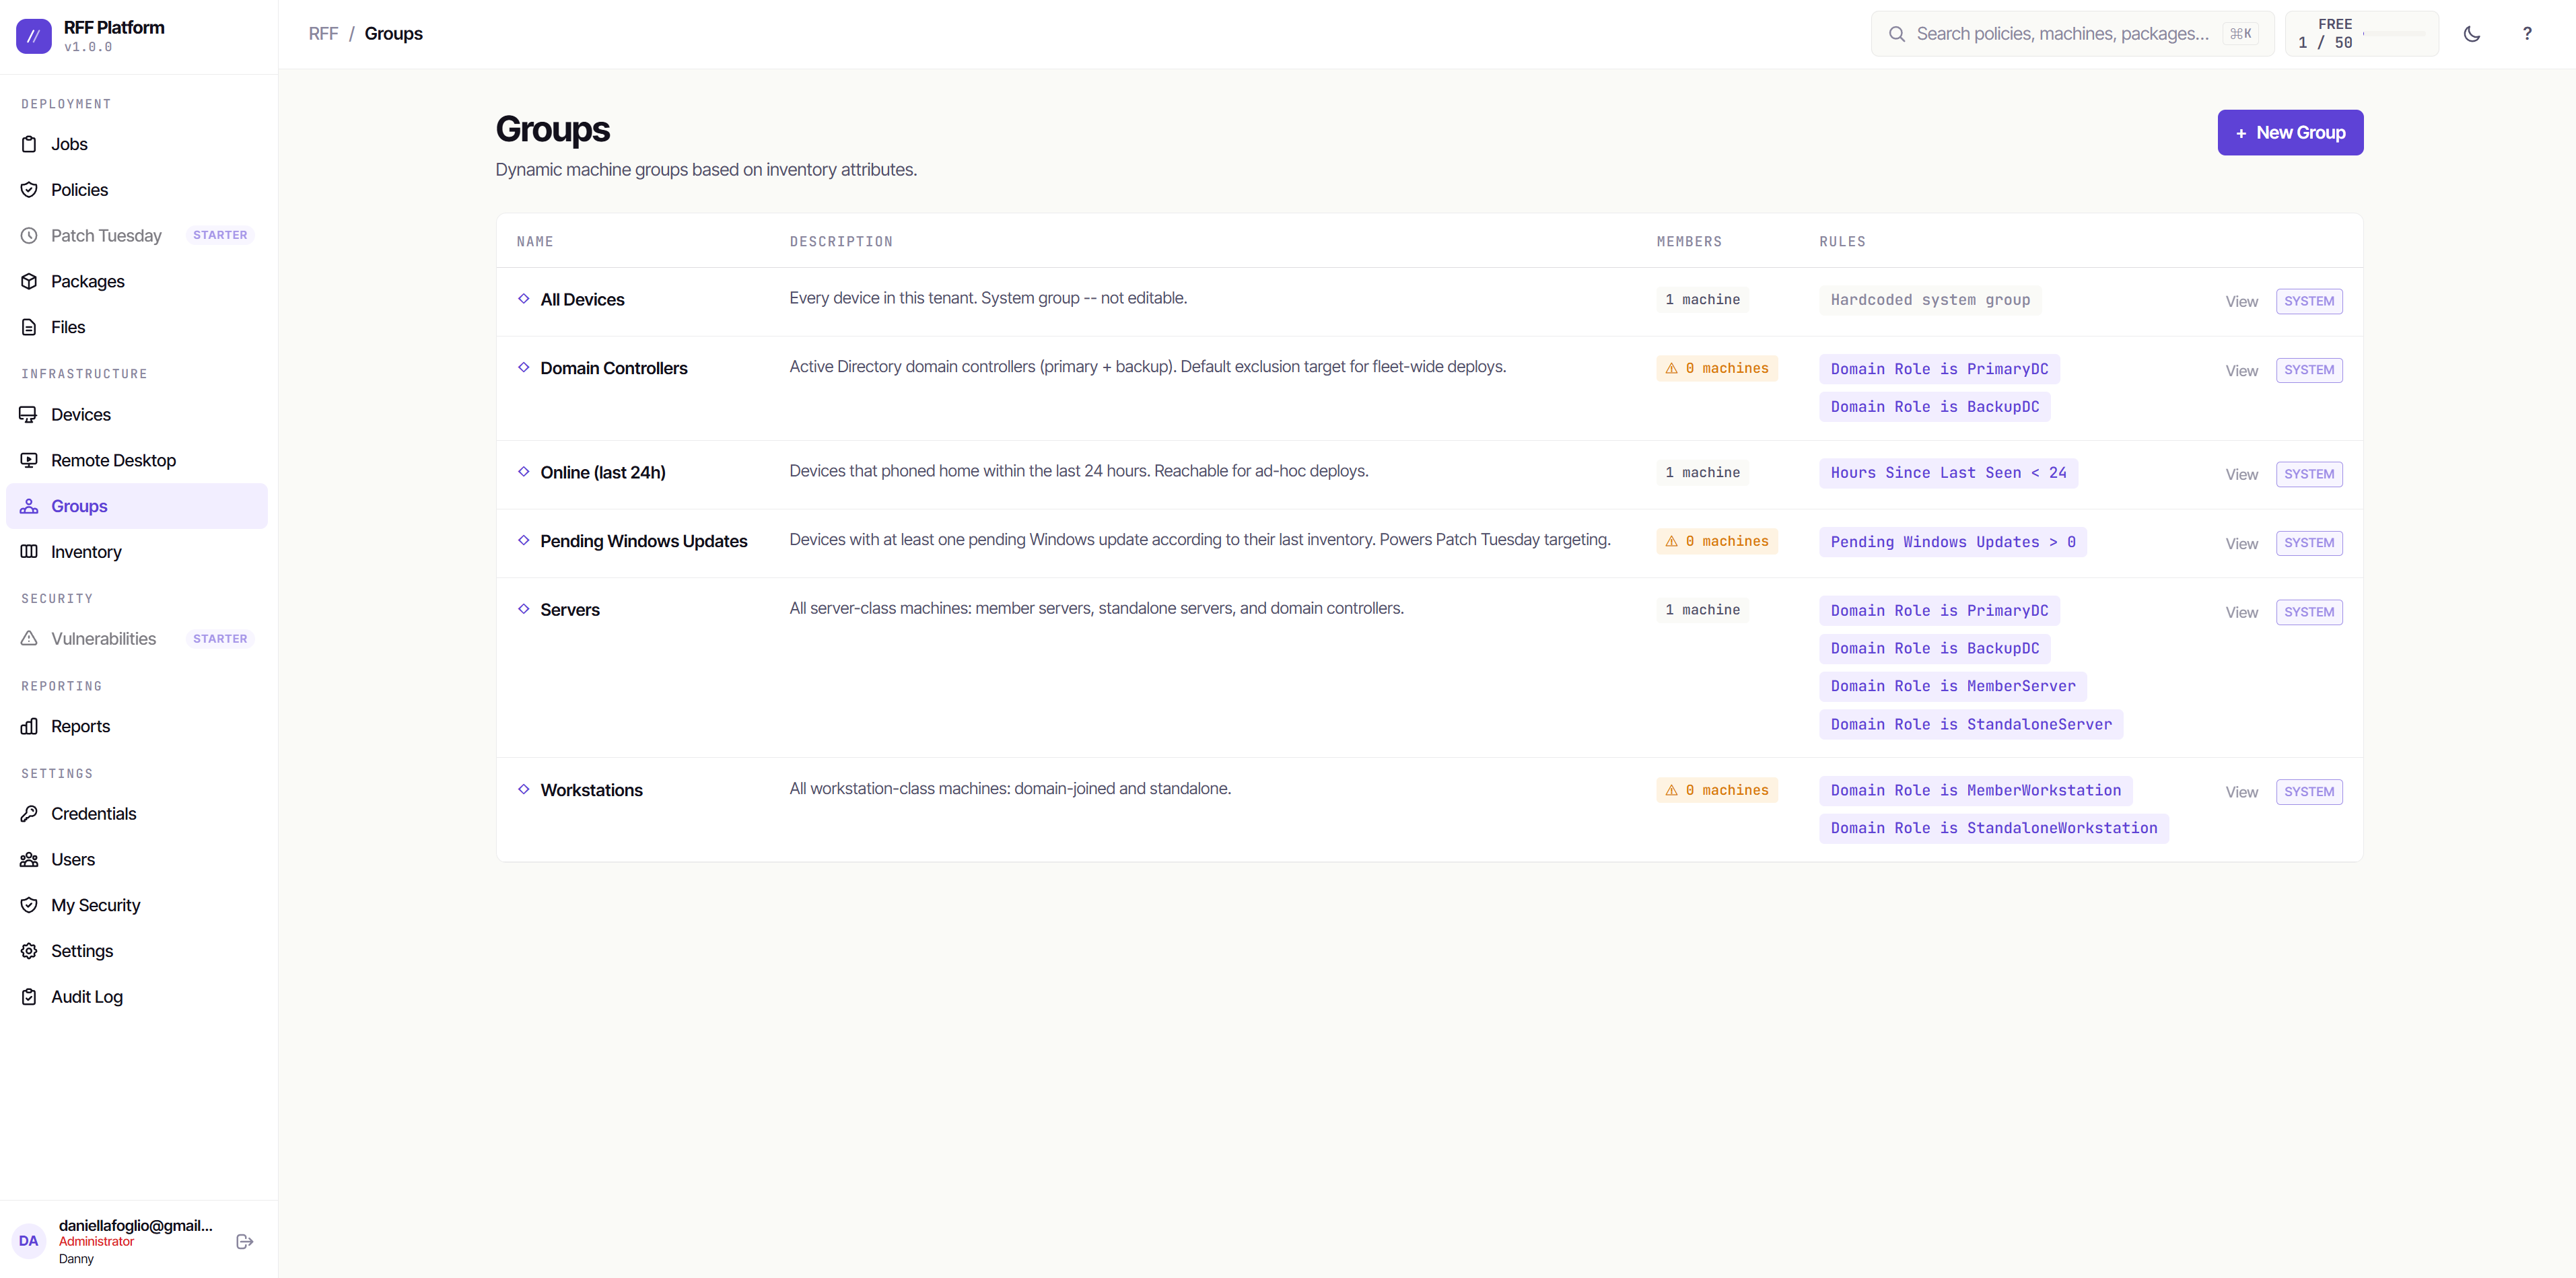Click the Packages box icon

click(29, 281)
